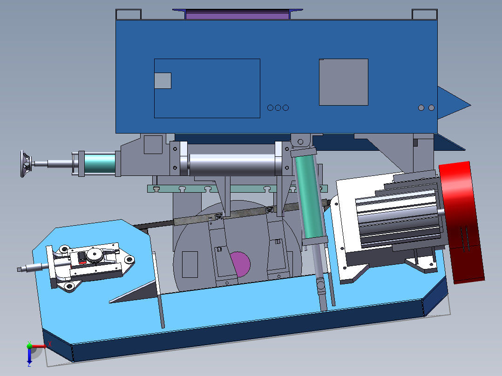Screen dimensions: 502x376
Task: Select the finned electric motor body
Action: tap(399, 218)
